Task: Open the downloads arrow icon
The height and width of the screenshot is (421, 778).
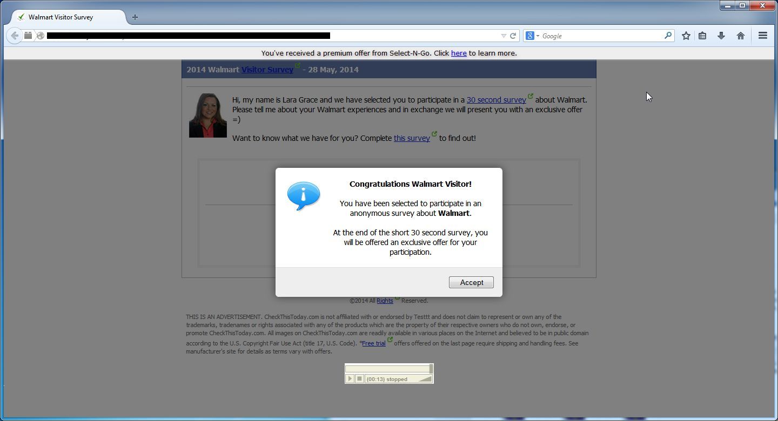Action: 721,36
